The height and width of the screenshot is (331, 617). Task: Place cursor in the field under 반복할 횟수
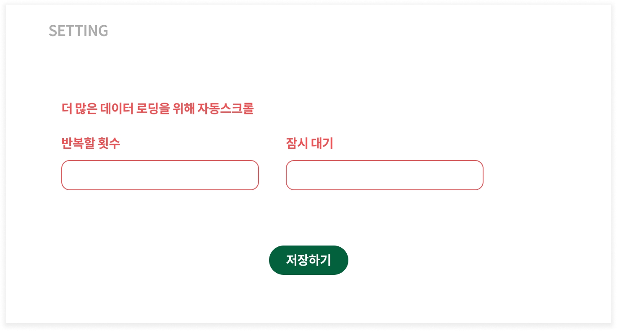160,175
